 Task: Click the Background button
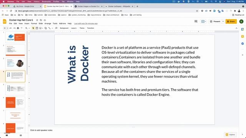64,28
